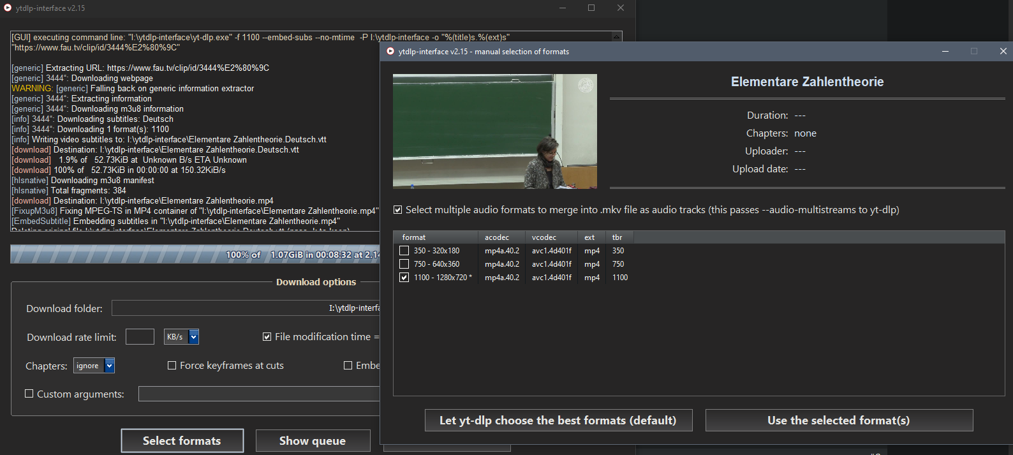Maximize the main ytdlp-interface window
1013x455 pixels.
[x=591, y=8]
